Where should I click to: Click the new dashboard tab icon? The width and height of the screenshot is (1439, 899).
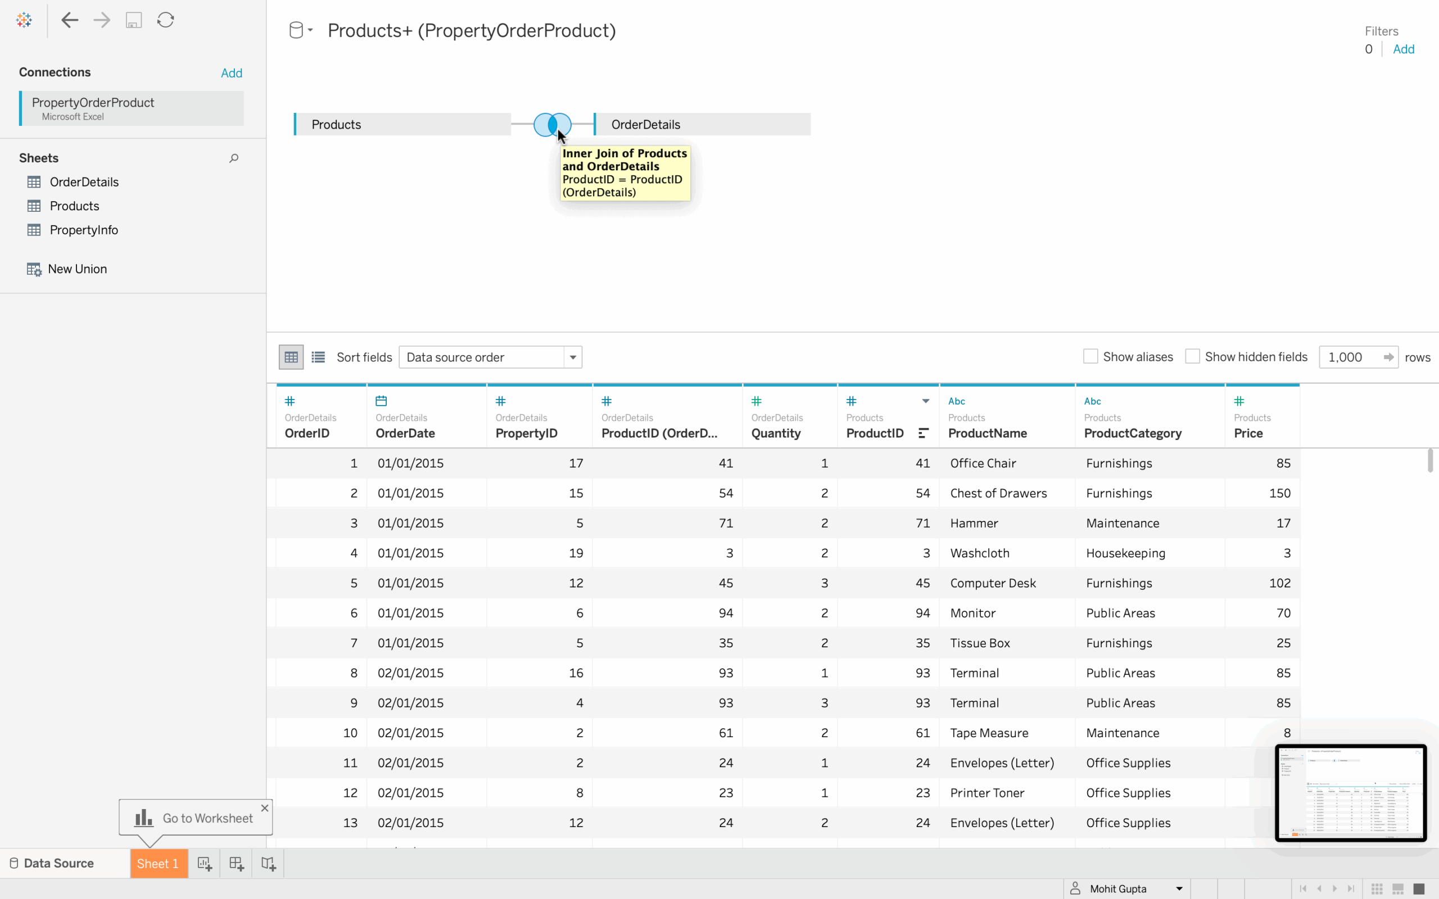coord(237,864)
